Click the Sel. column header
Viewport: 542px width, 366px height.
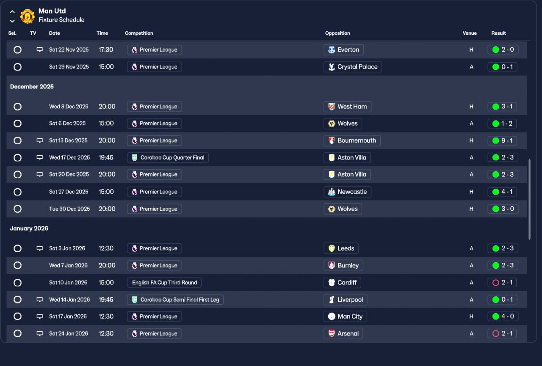coord(12,33)
